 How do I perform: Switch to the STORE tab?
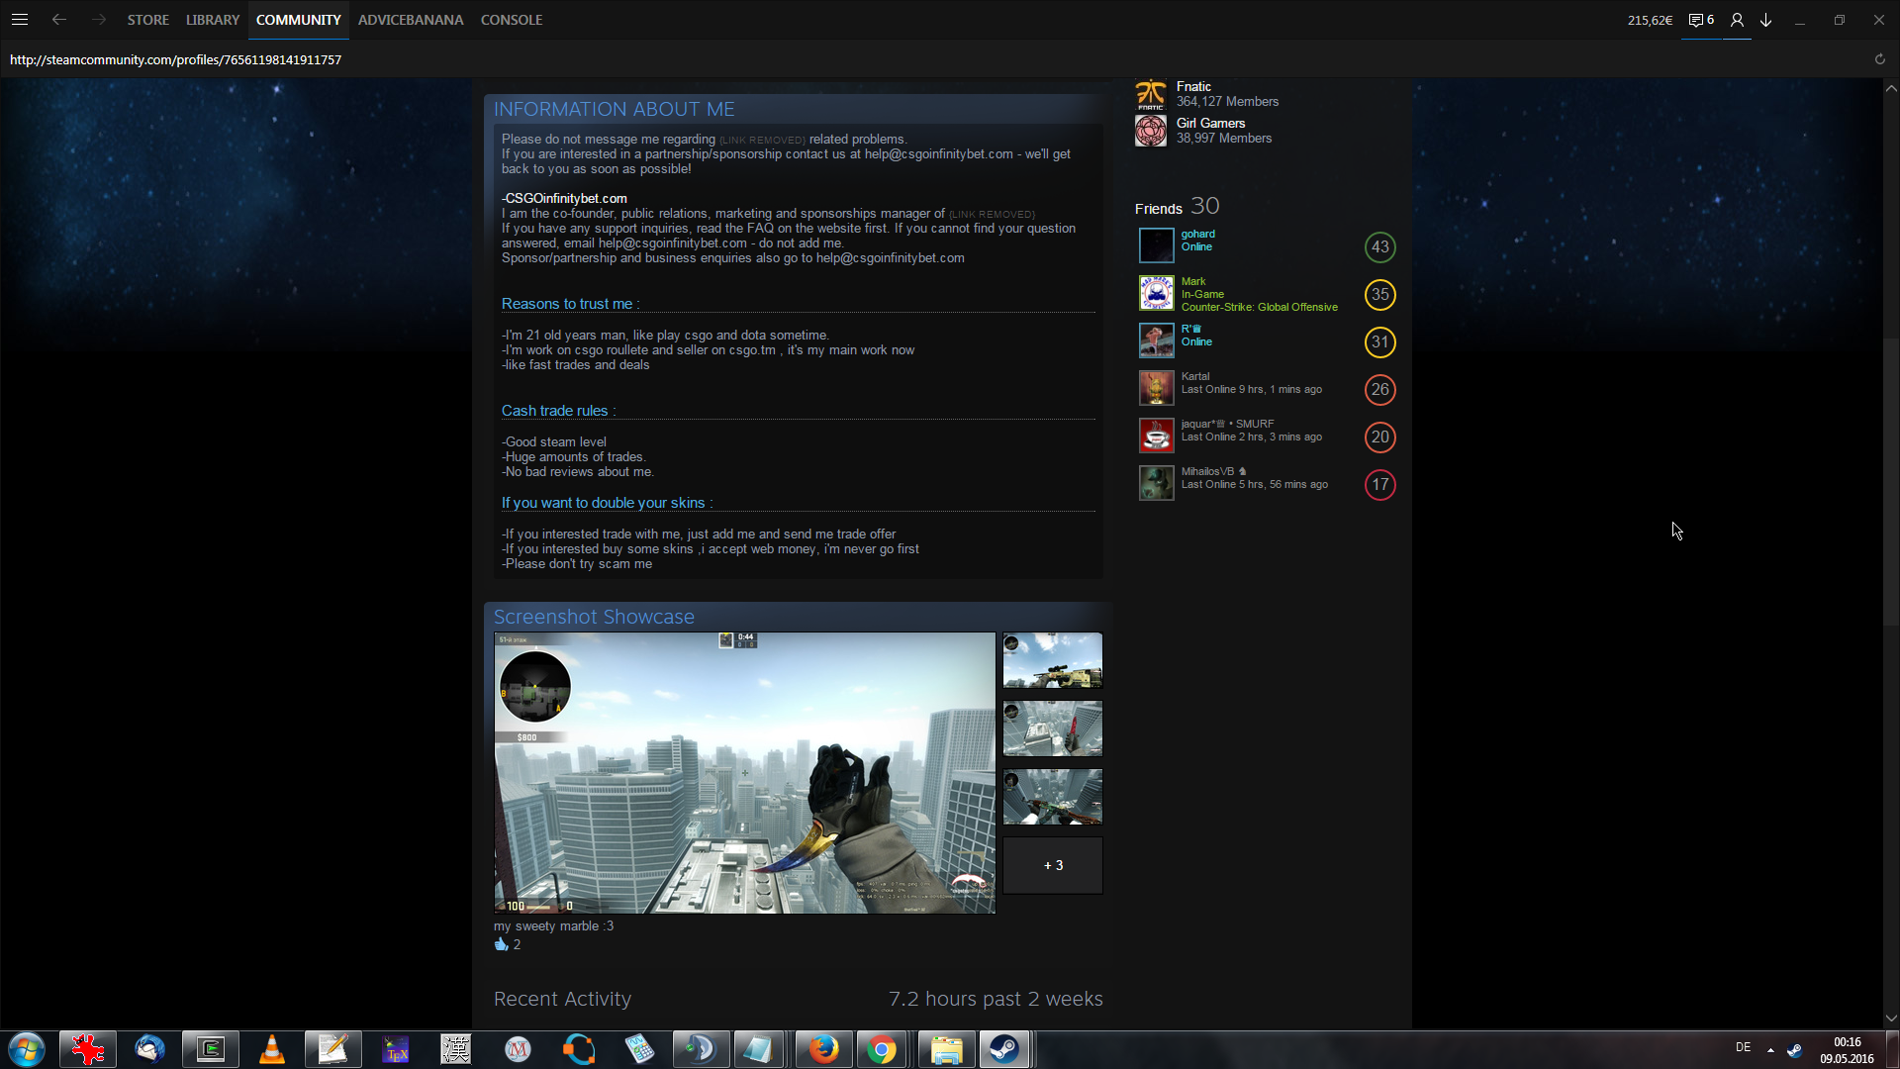point(147,20)
